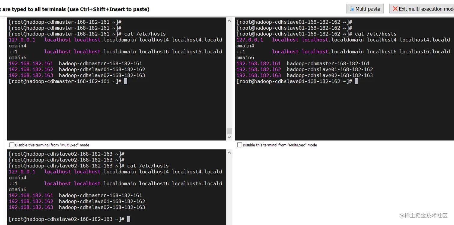Exit multi-execution mode
Image resolution: width=454 pixels, height=225 pixels.
(422, 9)
